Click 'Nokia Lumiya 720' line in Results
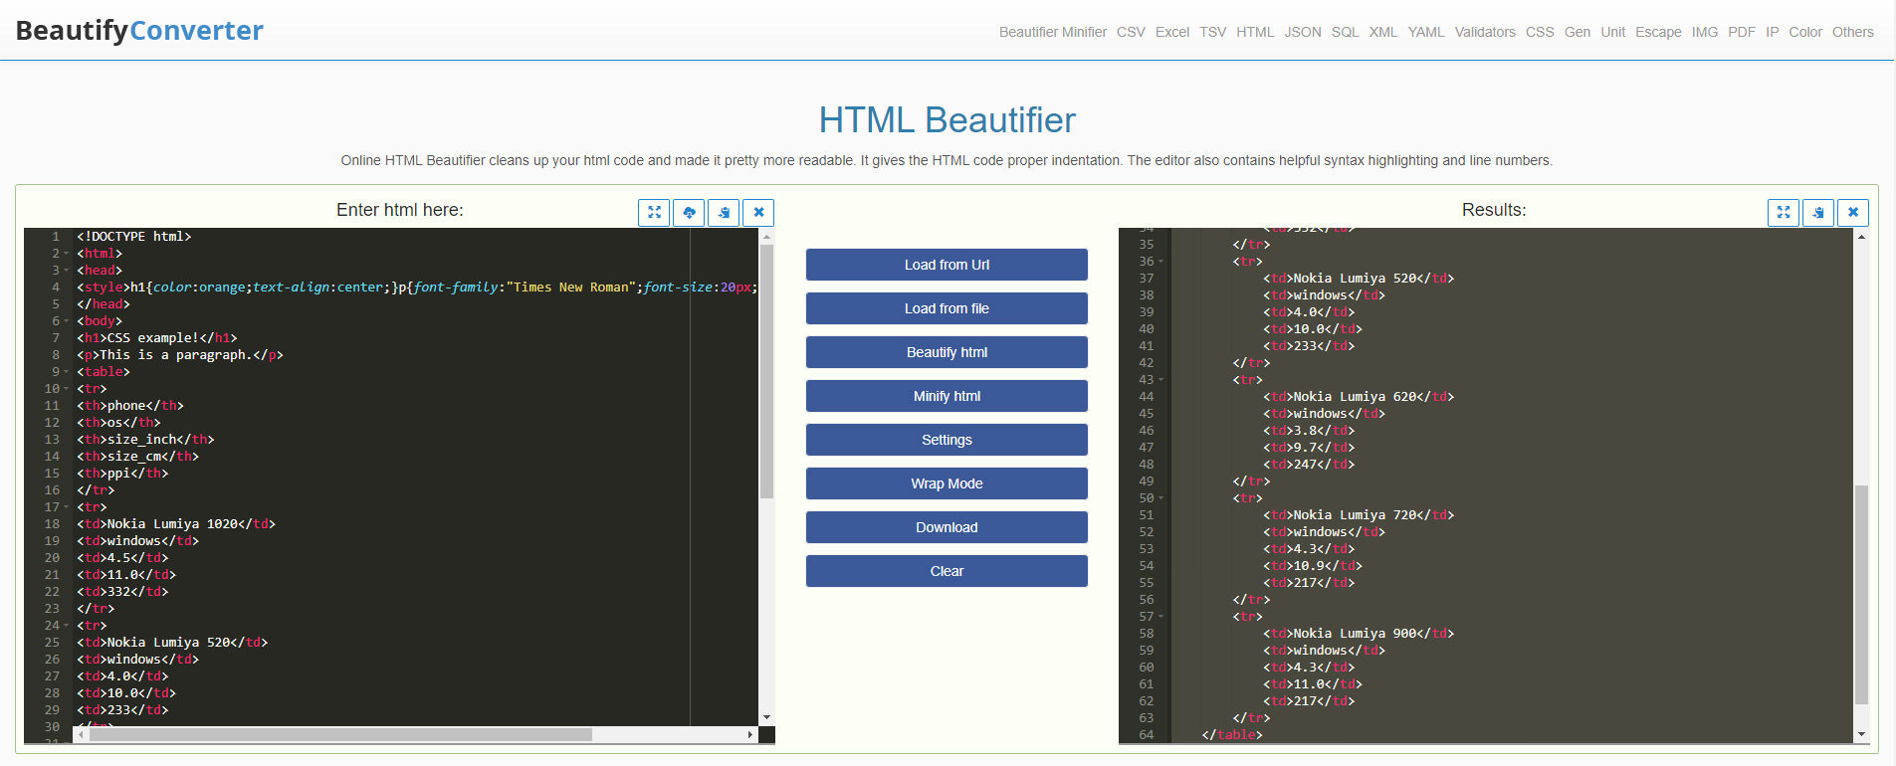 1359,515
